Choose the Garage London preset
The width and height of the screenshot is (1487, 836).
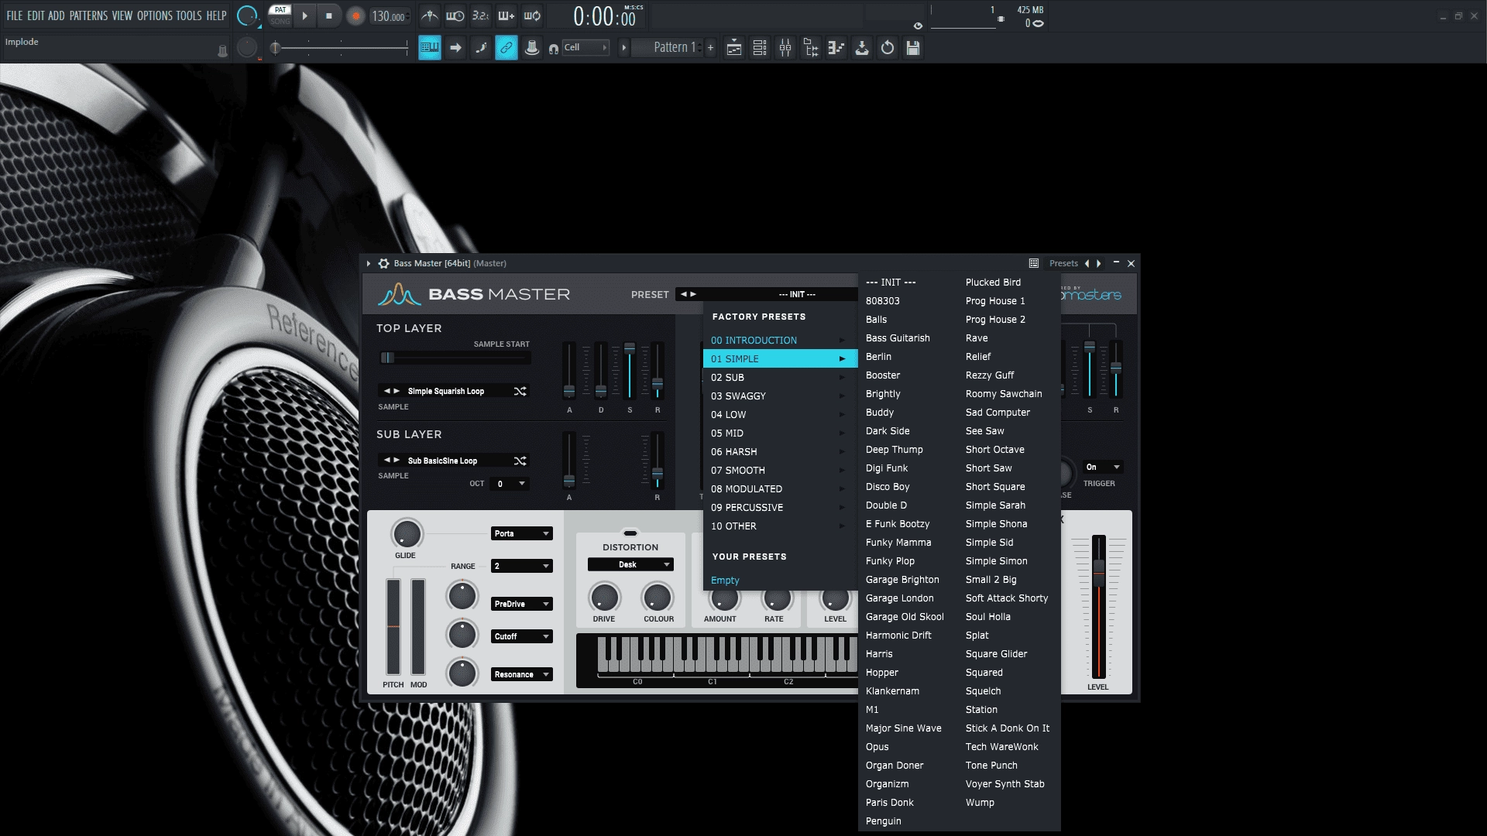coord(899,598)
